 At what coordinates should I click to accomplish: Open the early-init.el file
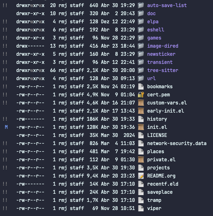[x=165, y=111]
